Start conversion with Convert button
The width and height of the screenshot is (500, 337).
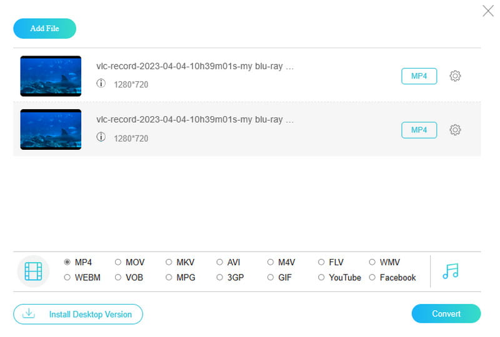coord(446,314)
